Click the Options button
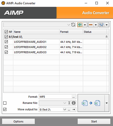Image resolution: width=113 pixels, height=126 pixels. 18,121
